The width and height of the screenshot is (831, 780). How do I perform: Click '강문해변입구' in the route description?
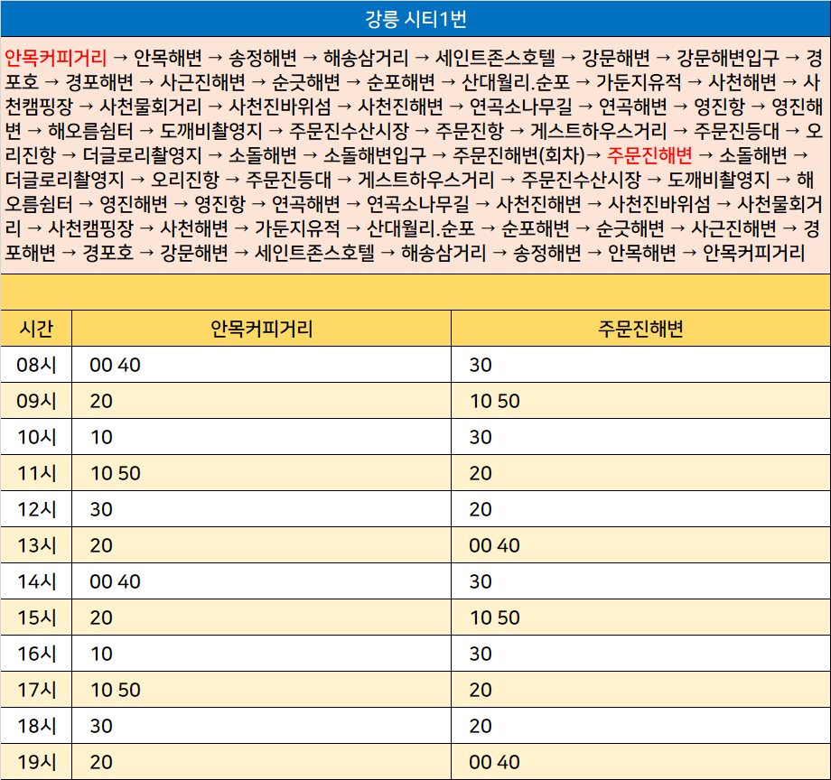click(x=728, y=58)
